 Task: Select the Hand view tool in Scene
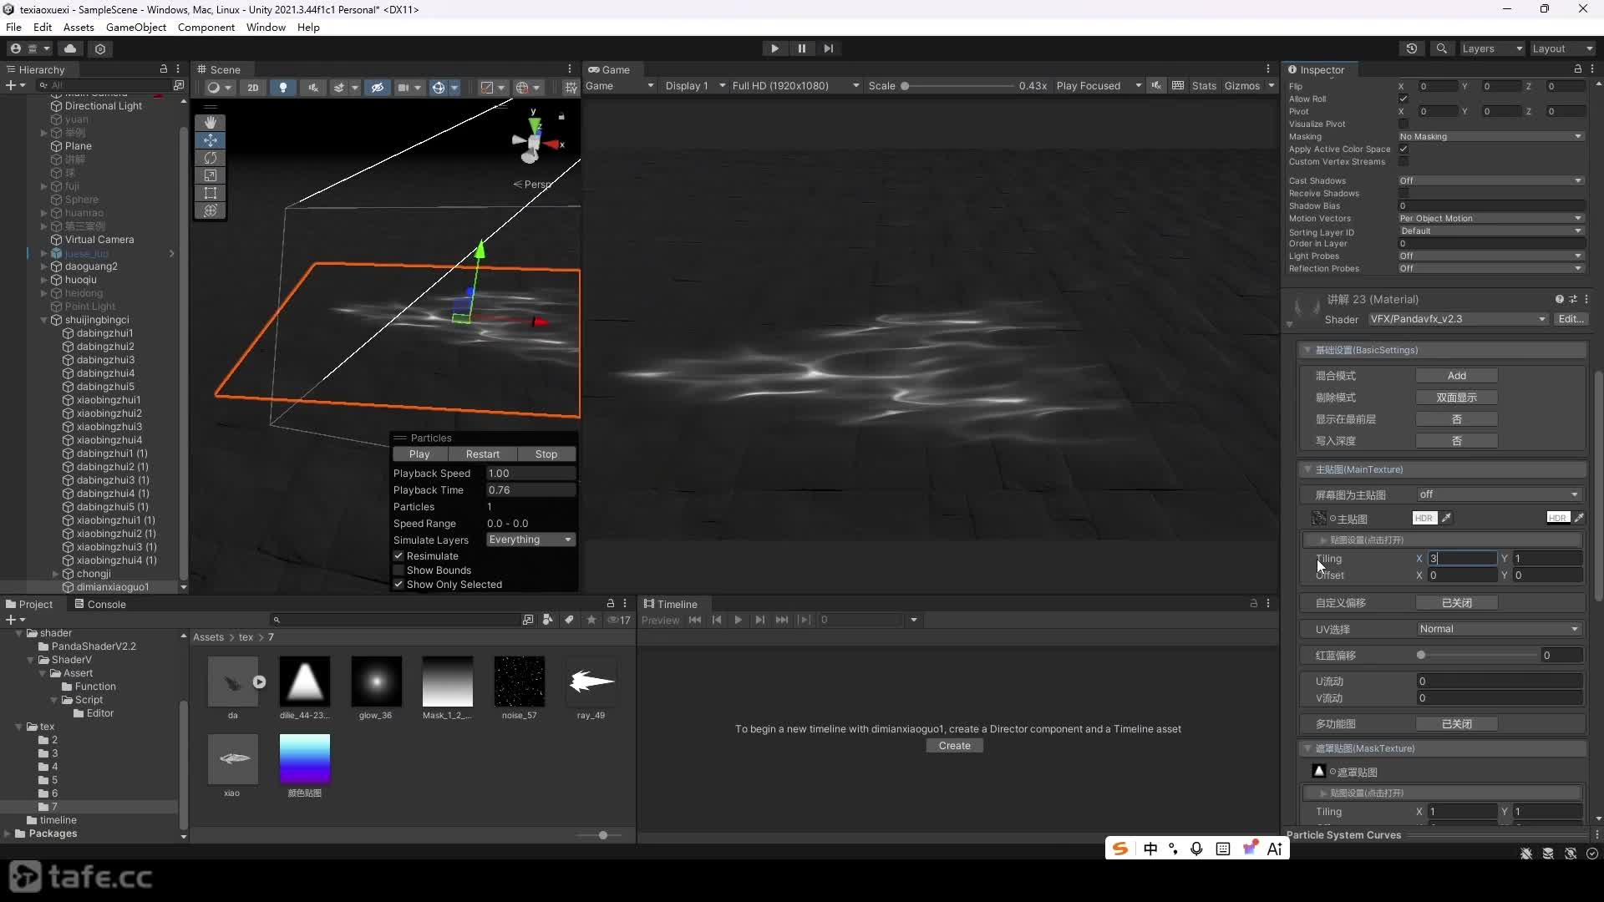pyautogui.click(x=211, y=123)
